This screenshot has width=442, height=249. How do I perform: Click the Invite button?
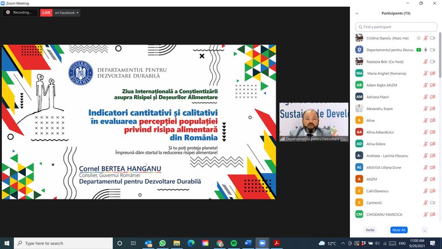[x=370, y=230]
